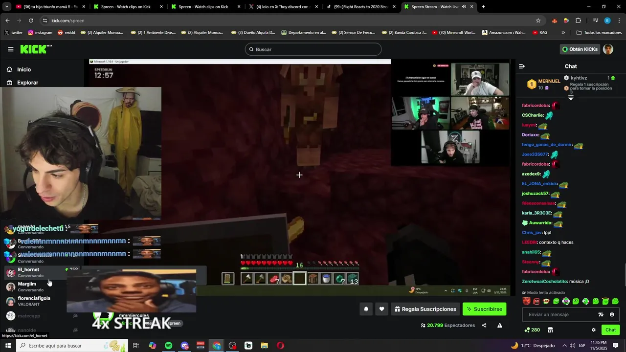Open Amazon.com bookmark
The height and width of the screenshot is (352, 626).
pos(504,33)
